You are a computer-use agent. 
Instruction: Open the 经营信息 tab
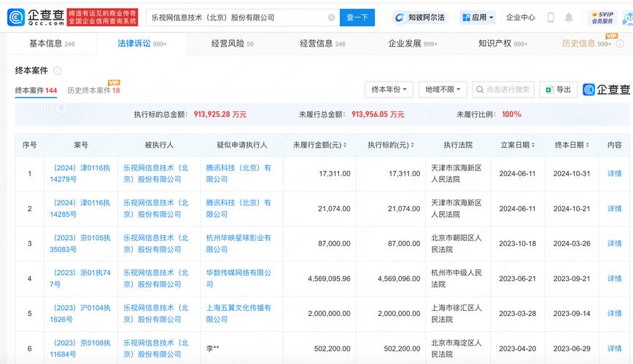pyautogui.click(x=322, y=44)
